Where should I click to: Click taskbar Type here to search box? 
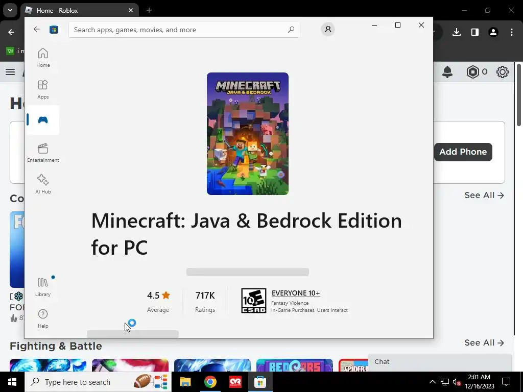98,382
